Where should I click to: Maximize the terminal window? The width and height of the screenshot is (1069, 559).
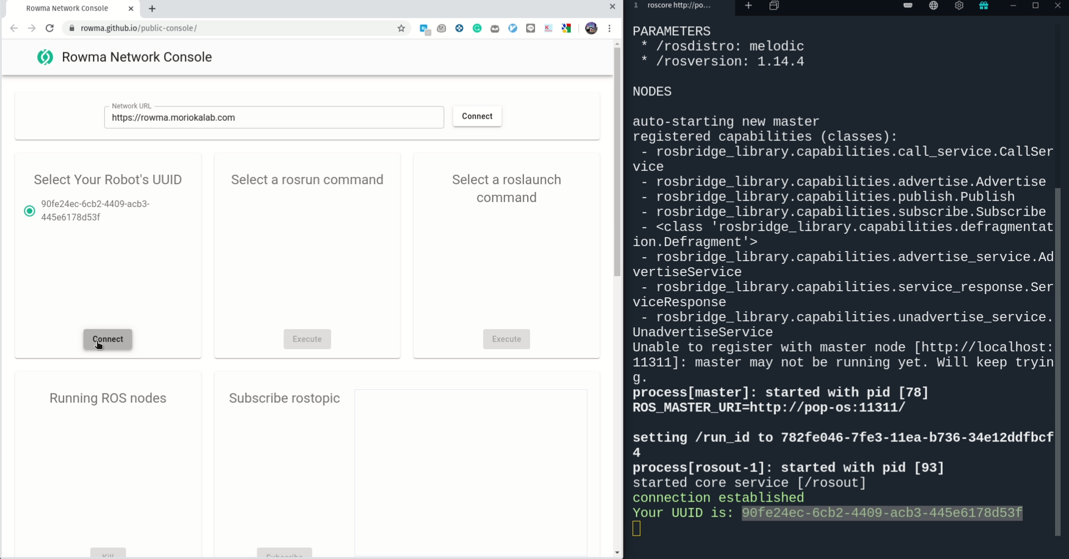pyautogui.click(x=1036, y=6)
